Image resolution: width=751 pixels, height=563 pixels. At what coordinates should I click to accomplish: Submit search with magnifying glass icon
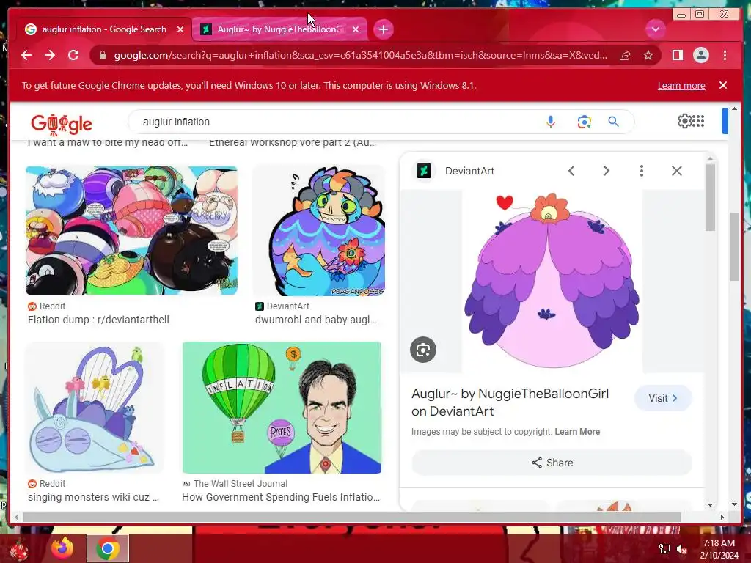pos(614,122)
